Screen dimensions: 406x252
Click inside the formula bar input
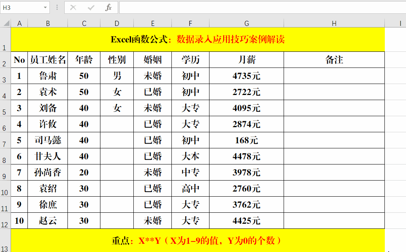coord(262,7)
